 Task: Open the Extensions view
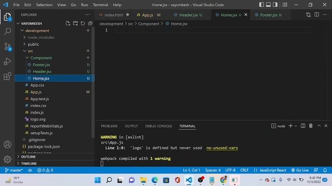coord(7,76)
